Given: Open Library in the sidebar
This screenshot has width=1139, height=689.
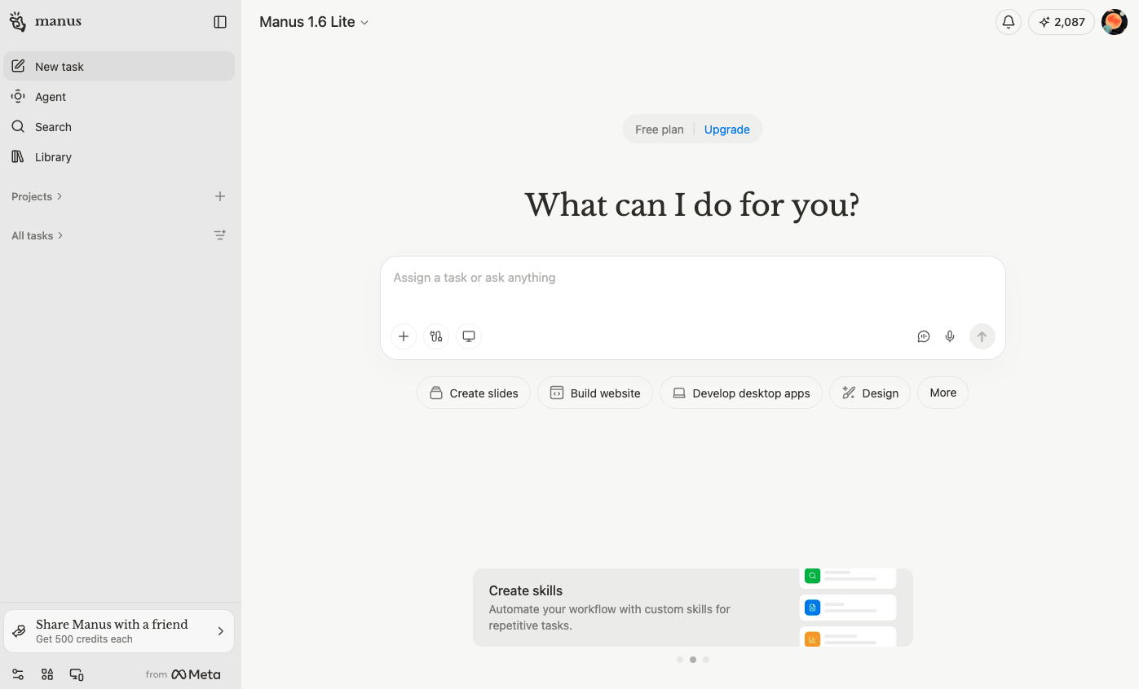Looking at the screenshot, I should (x=119, y=157).
